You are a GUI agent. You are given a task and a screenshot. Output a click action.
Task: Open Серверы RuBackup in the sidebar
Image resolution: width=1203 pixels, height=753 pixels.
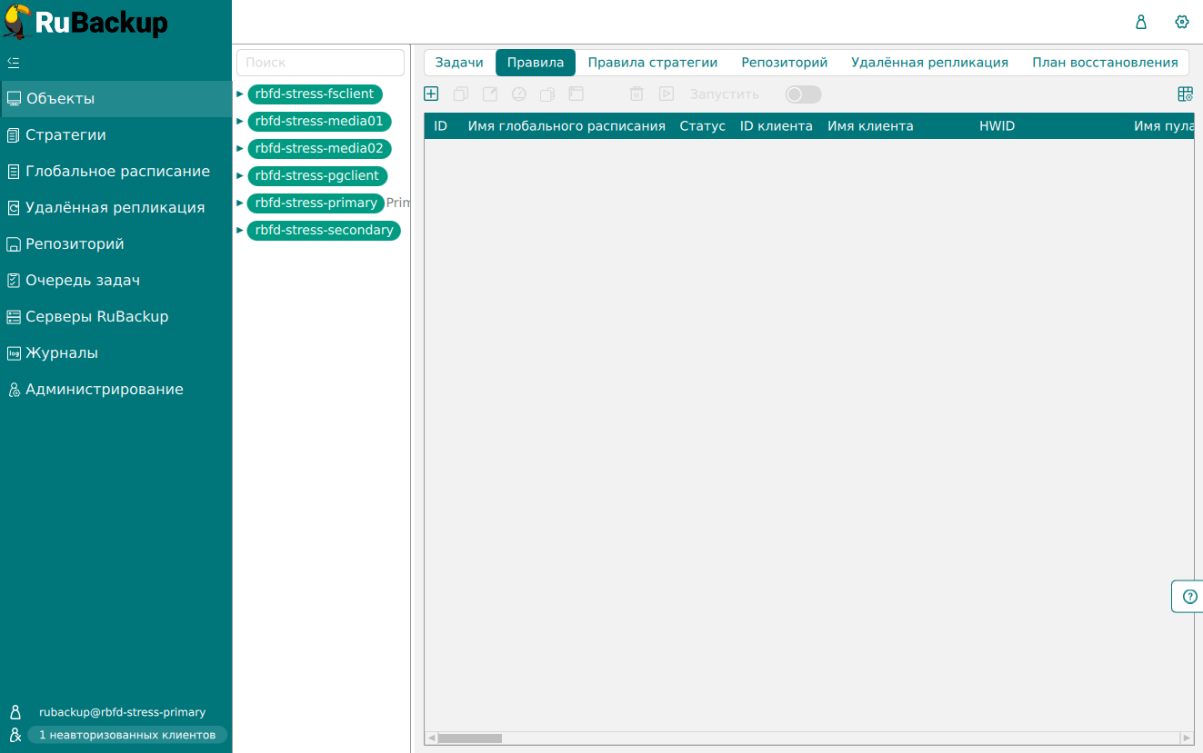[x=96, y=317]
